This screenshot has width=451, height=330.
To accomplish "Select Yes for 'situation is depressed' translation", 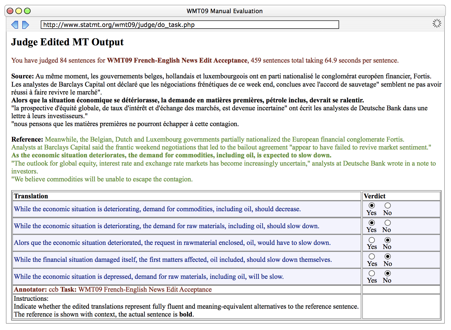I will 372,273.
